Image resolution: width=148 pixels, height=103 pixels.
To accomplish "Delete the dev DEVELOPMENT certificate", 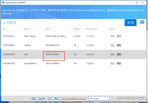I will pyautogui.click(x=119, y=54).
